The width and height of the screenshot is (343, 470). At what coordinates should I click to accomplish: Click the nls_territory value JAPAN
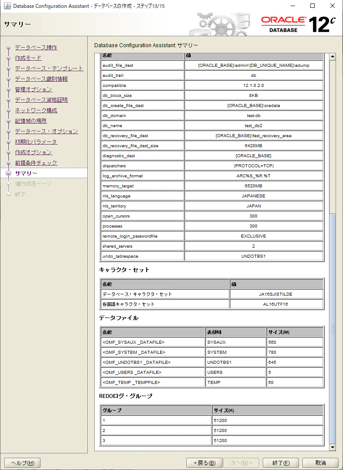pyautogui.click(x=254, y=206)
